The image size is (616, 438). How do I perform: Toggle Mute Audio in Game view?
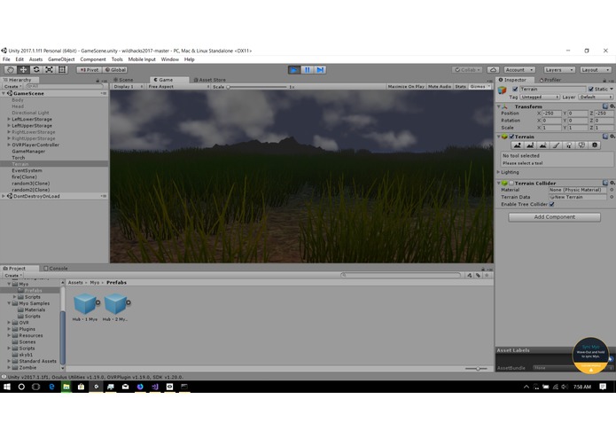coord(440,86)
